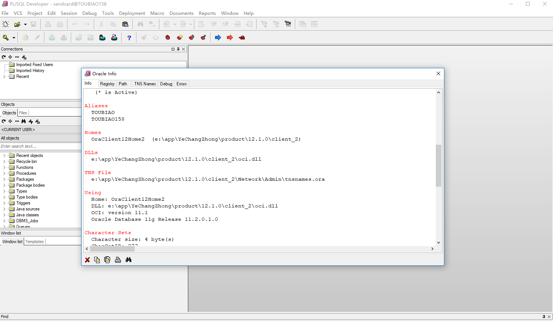
Task: Switch to Errors tab in Oracle Info
Action: click(182, 84)
